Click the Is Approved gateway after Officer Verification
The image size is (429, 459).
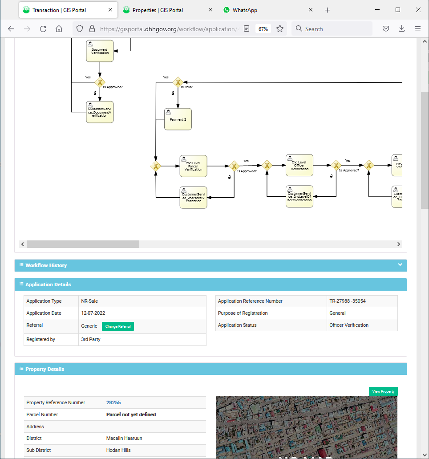click(336, 165)
